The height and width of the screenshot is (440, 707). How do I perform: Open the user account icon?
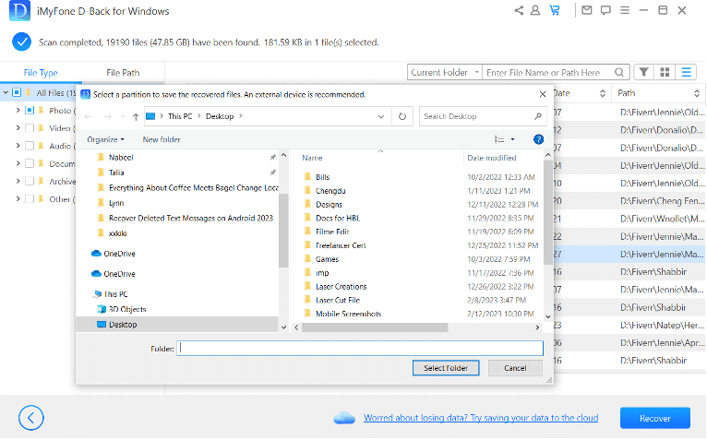(535, 10)
